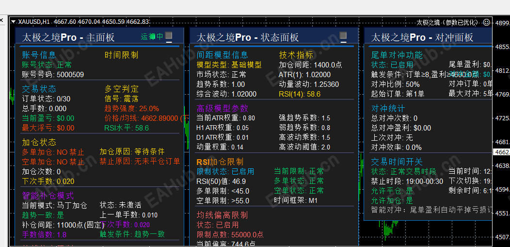This screenshot has width=510, height=247.
Task: Click the 订单状态: 0/30 value
Action: coord(46,99)
